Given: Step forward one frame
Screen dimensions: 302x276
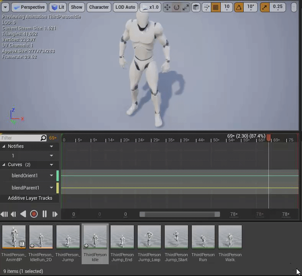Looking at the screenshot, I should pos(55,214).
